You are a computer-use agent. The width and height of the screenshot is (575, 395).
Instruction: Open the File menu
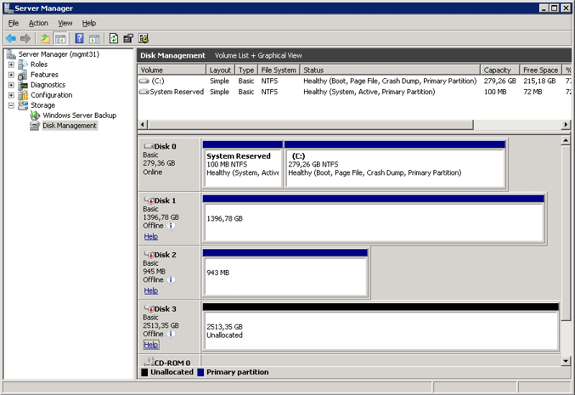pyautogui.click(x=14, y=23)
